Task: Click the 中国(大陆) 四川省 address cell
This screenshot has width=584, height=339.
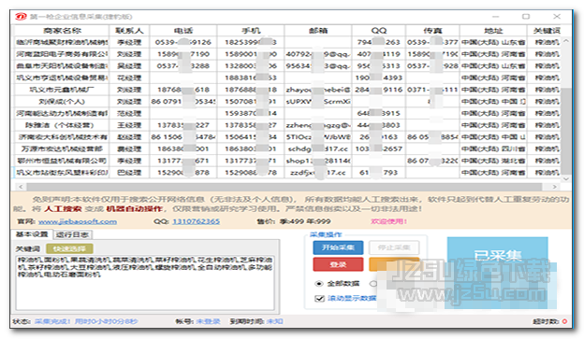Action: click(493, 149)
